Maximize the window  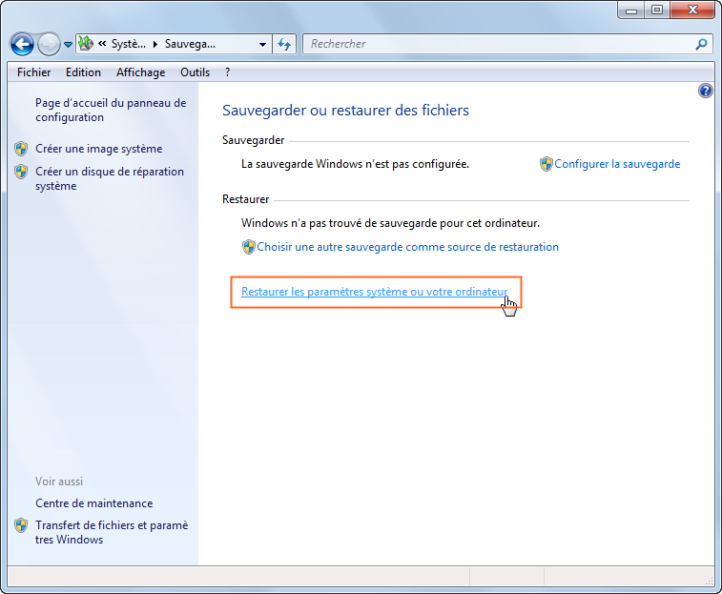657,10
